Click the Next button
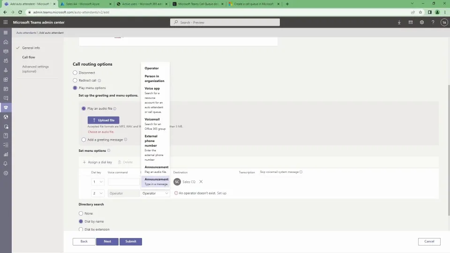Screen dimensions: 450x253 (x=107, y=242)
